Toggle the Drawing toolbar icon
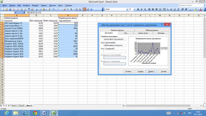This screenshot has width=206, height=116. pos(88,9)
